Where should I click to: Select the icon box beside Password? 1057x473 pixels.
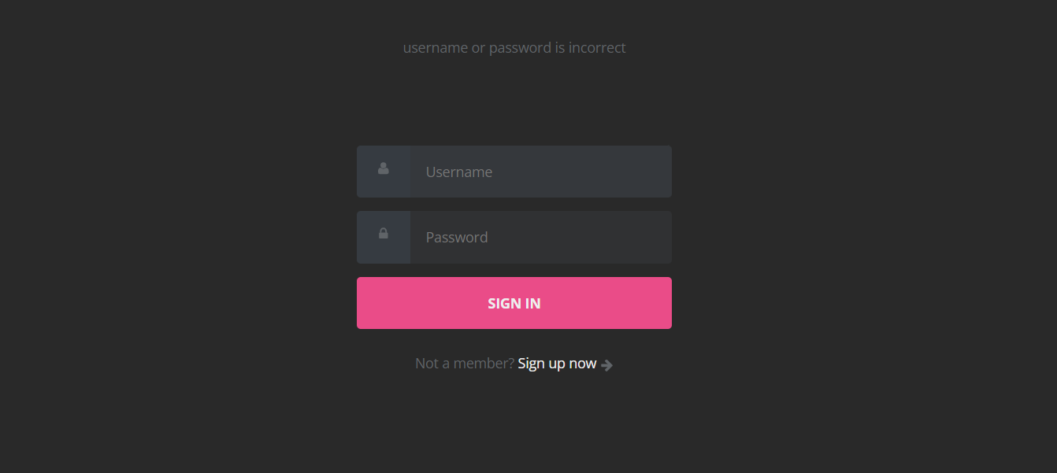[384, 237]
